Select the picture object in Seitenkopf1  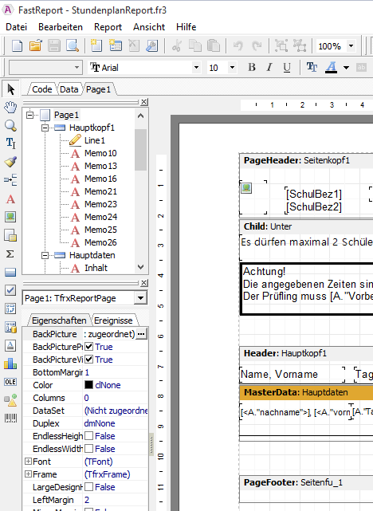click(x=246, y=188)
